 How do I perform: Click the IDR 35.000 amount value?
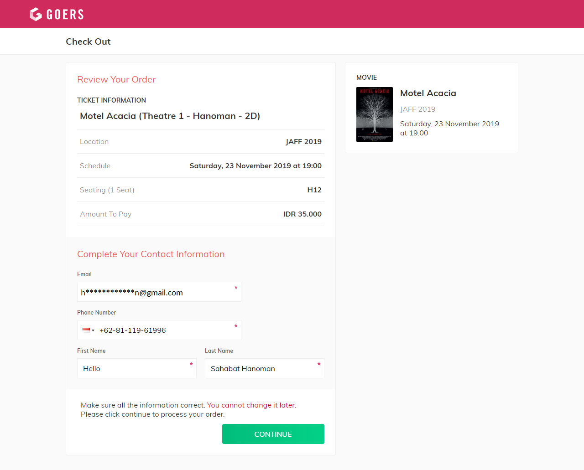tap(302, 214)
